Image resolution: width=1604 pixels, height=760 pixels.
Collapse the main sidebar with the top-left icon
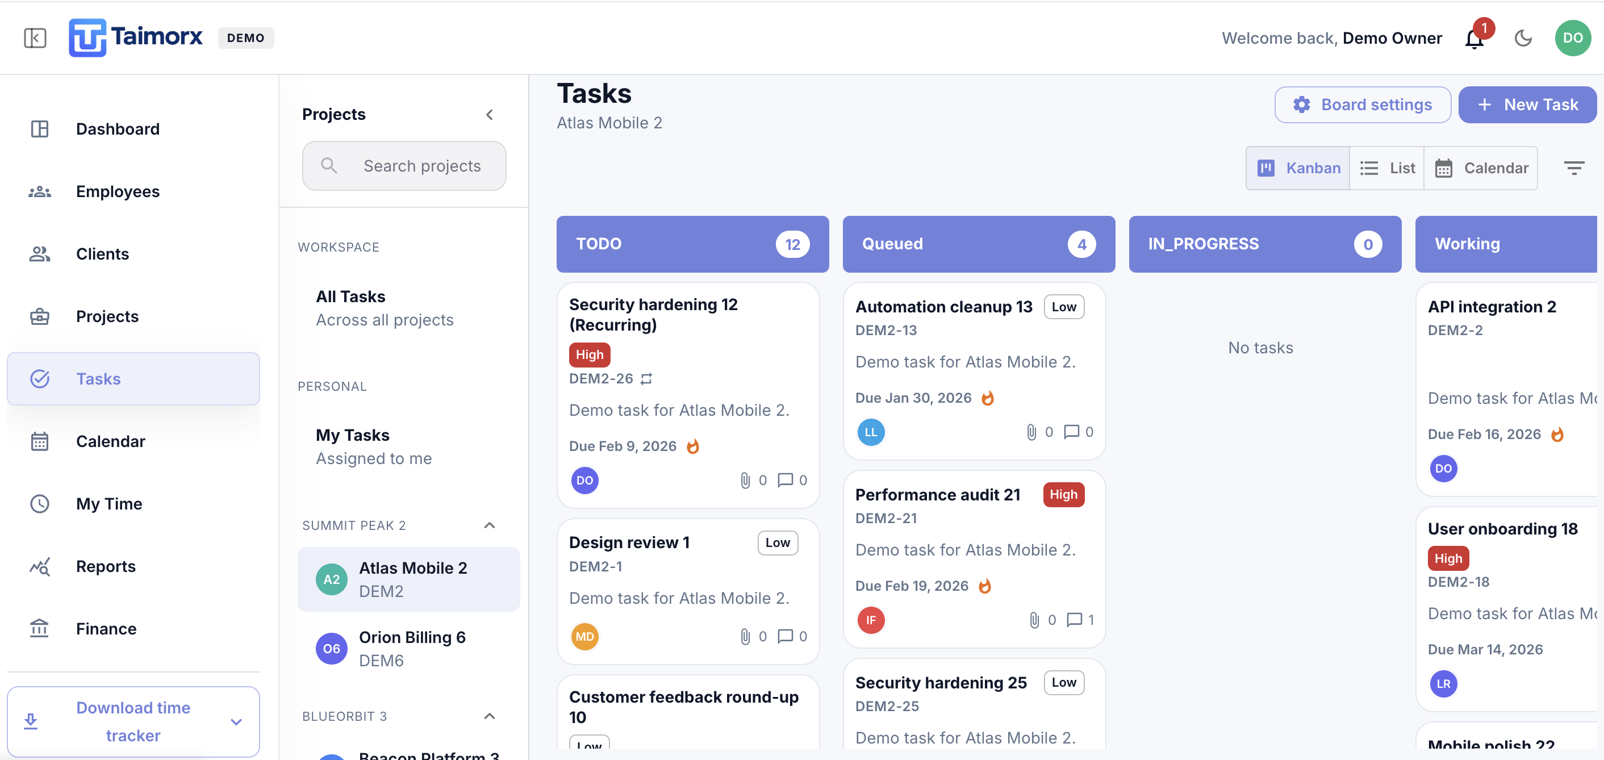coord(35,38)
